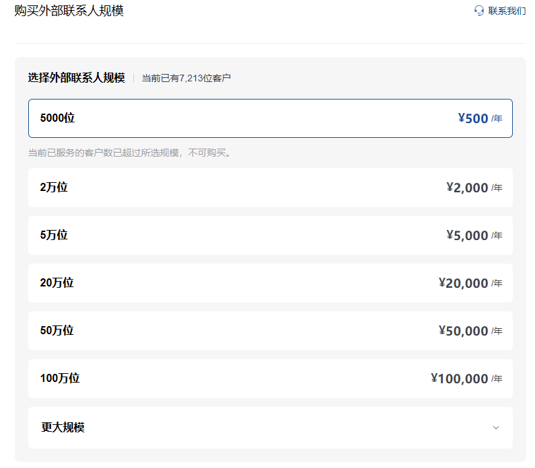Viewport: 535px width, 468px height.
Task: Click the 购买外部联系人规模 page title
Action: (69, 11)
